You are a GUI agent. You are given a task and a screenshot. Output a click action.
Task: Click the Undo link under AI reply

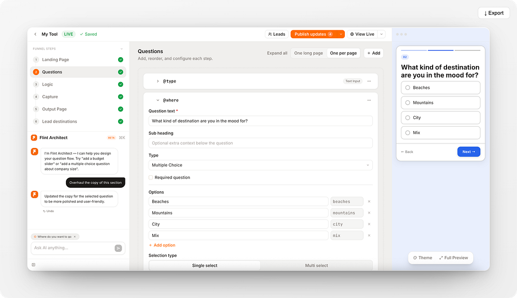point(49,211)
